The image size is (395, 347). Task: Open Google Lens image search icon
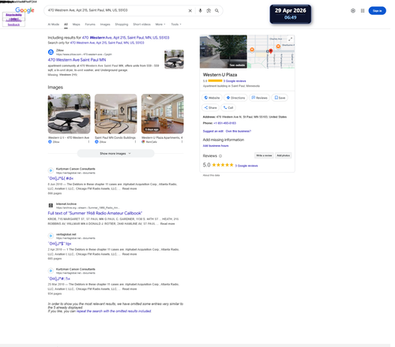[x=209, y=11]
